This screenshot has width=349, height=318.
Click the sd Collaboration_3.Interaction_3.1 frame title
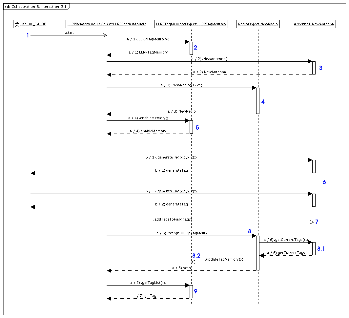pyautogui.click(x=36, y=6)
